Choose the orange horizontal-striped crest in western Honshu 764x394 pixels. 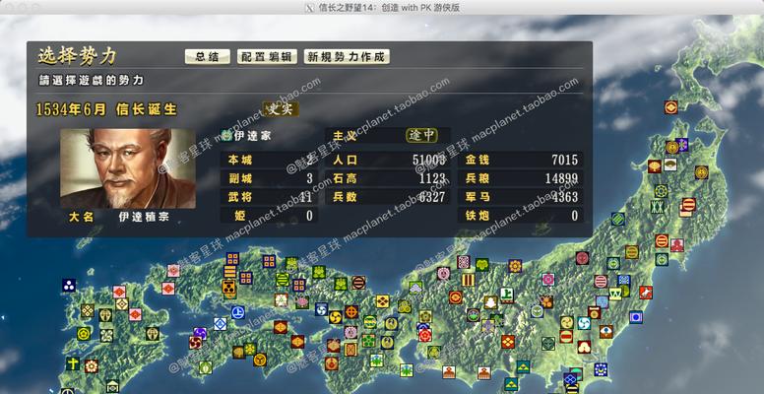coord(230,272)
